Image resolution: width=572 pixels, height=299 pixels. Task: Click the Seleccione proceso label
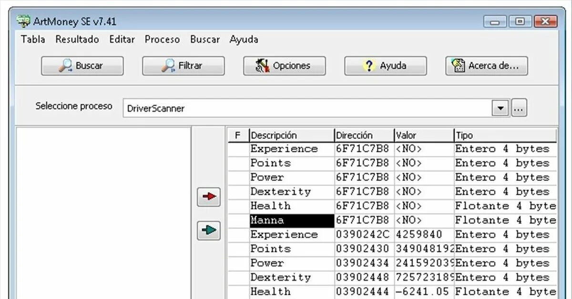(x=74, y=106)
